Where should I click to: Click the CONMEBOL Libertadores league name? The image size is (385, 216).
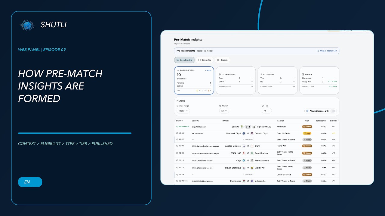pos(202,181)
